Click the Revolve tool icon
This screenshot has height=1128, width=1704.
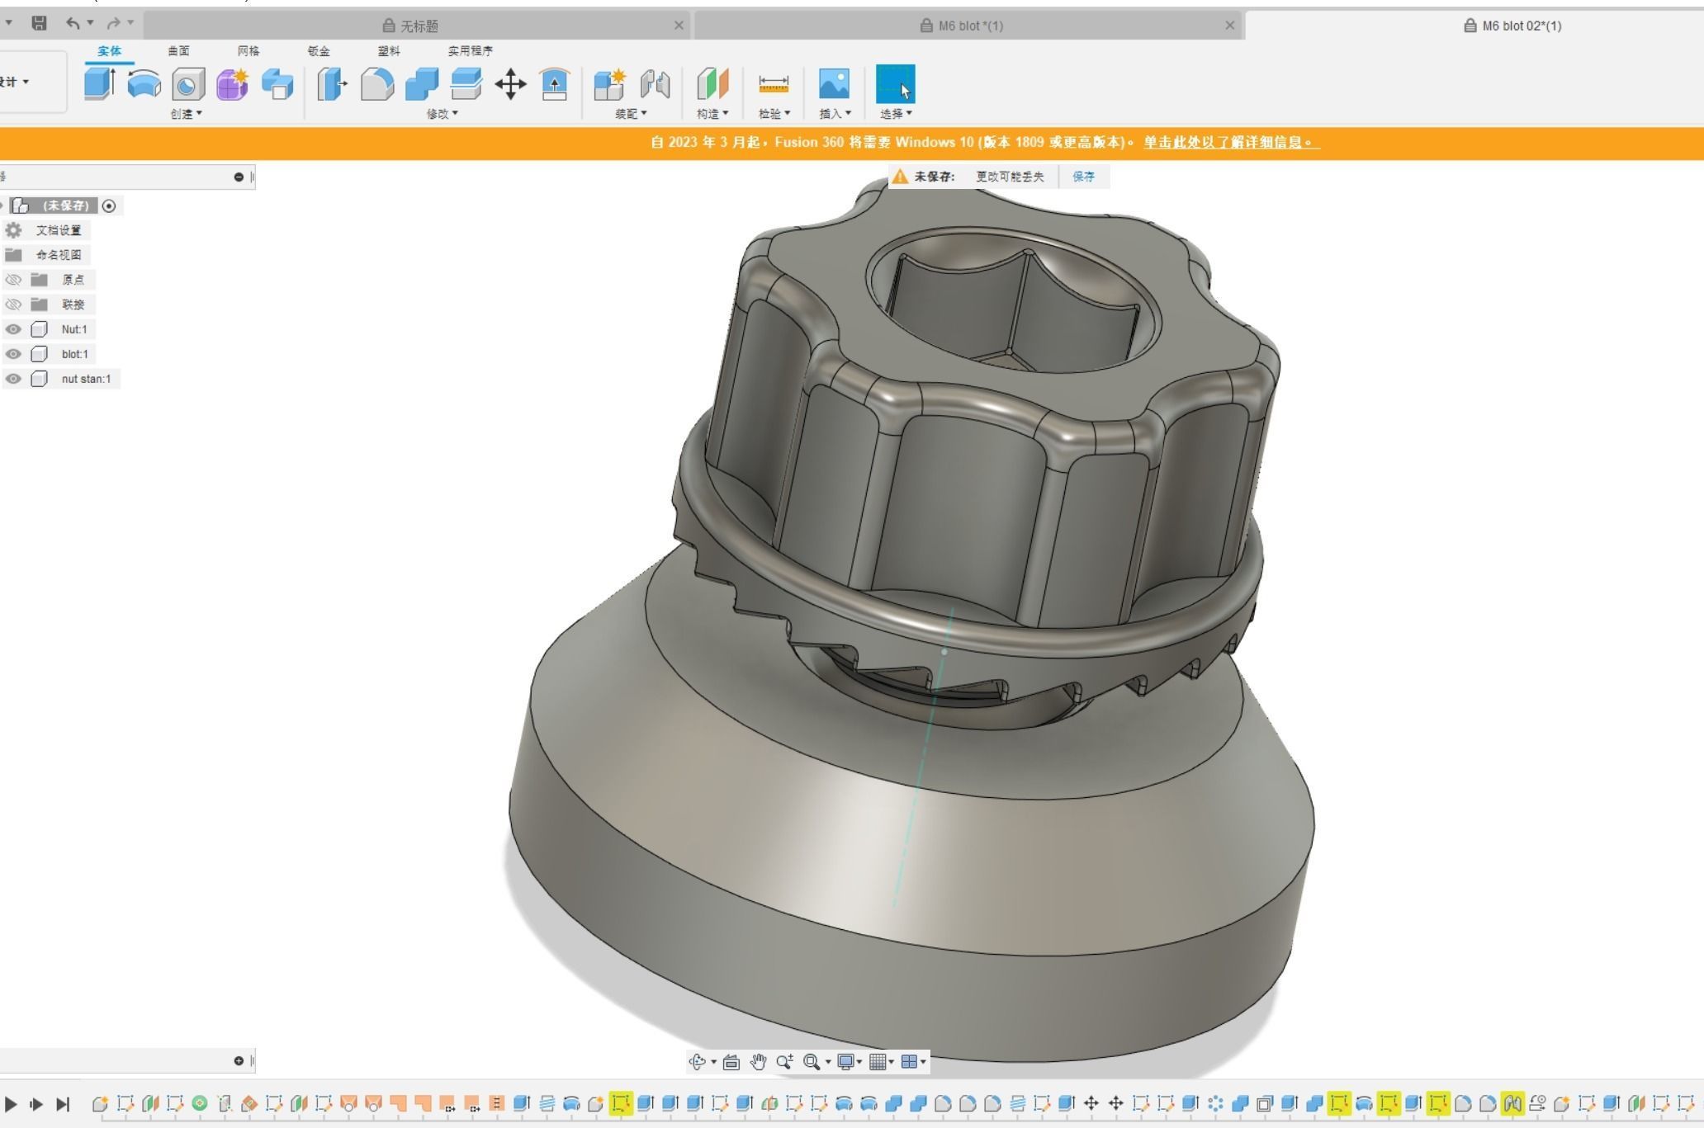pos(144,84)
